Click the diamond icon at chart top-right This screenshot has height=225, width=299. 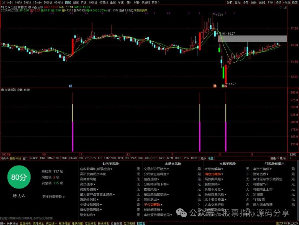[x=281, y=7]
